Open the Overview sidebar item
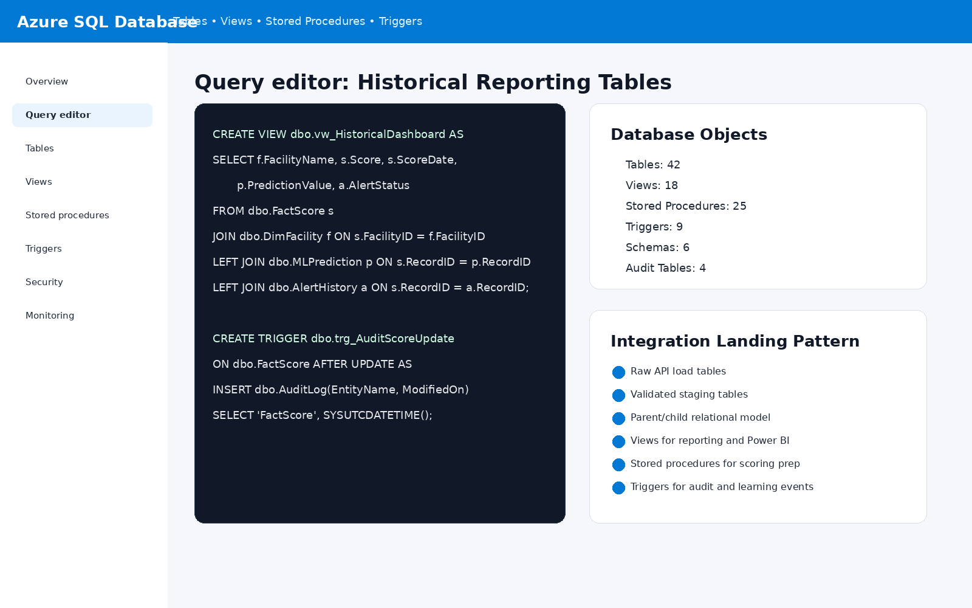The width and height of the screenshot is (972, 608). tap(82, 81)
